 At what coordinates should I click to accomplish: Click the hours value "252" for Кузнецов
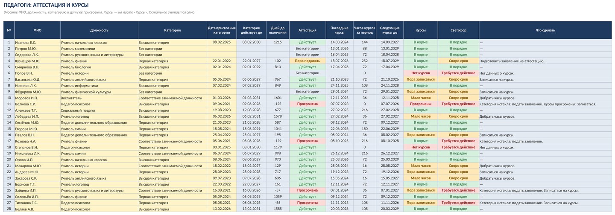click(x=365, y=61)
